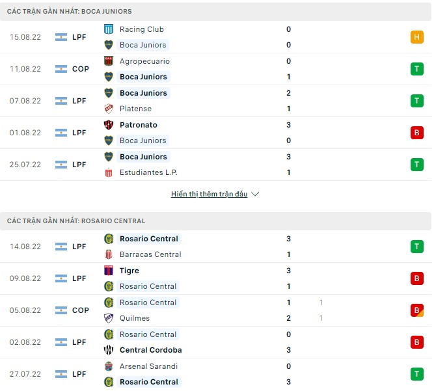Open the 'Hiển thị thêm trận đấu' link

(209, 195)
